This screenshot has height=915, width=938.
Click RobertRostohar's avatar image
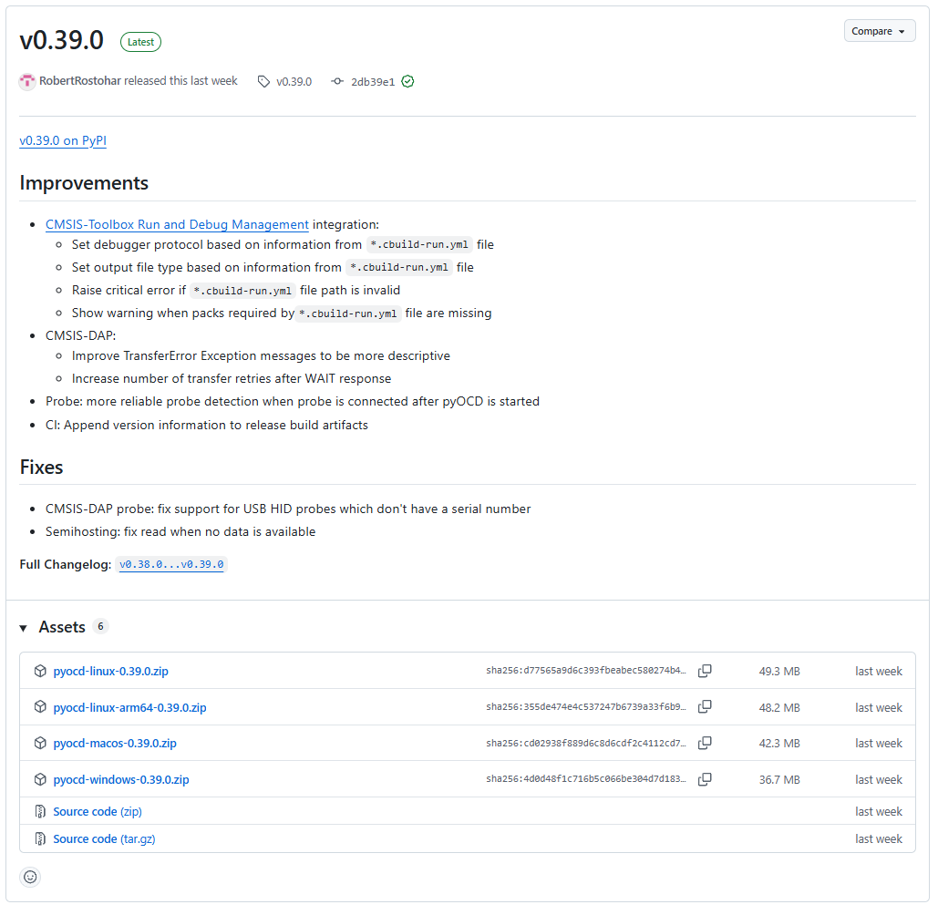tap(27, 81)
